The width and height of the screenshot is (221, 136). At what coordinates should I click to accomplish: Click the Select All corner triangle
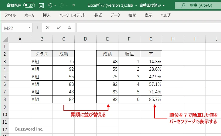pyautogui.click(x=5, y=39)
